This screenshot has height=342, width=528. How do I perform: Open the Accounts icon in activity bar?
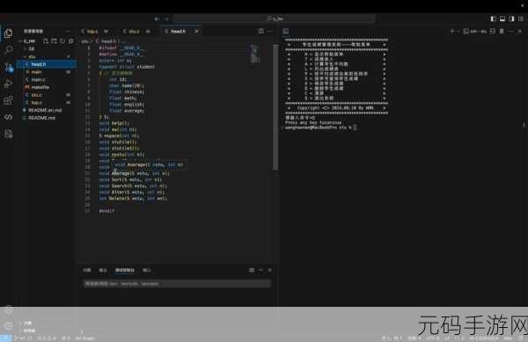[9, 309]
